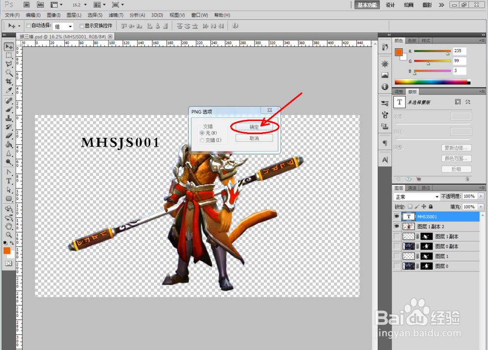Open the Info panel icon
The height and width of the screenshot is (350, 488).
point(385,86)
